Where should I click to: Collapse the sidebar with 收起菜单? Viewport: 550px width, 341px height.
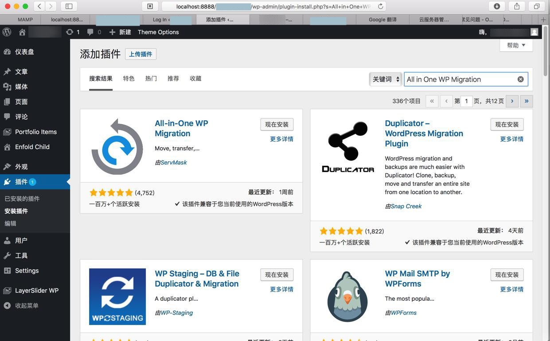coord(35,306)
